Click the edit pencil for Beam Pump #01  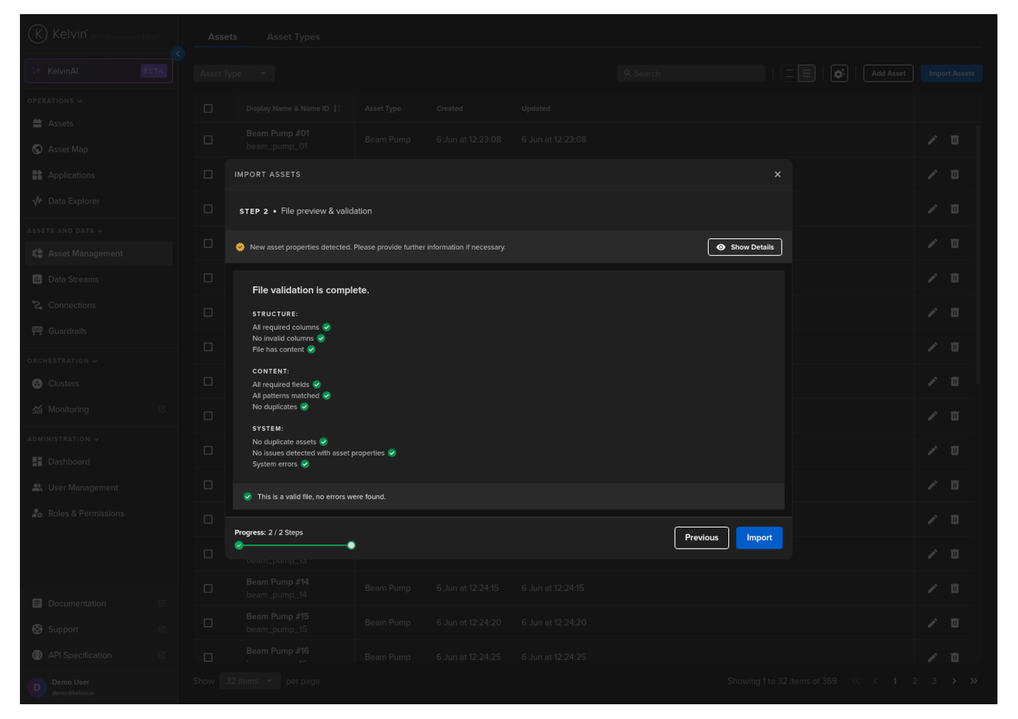[932, 140]
